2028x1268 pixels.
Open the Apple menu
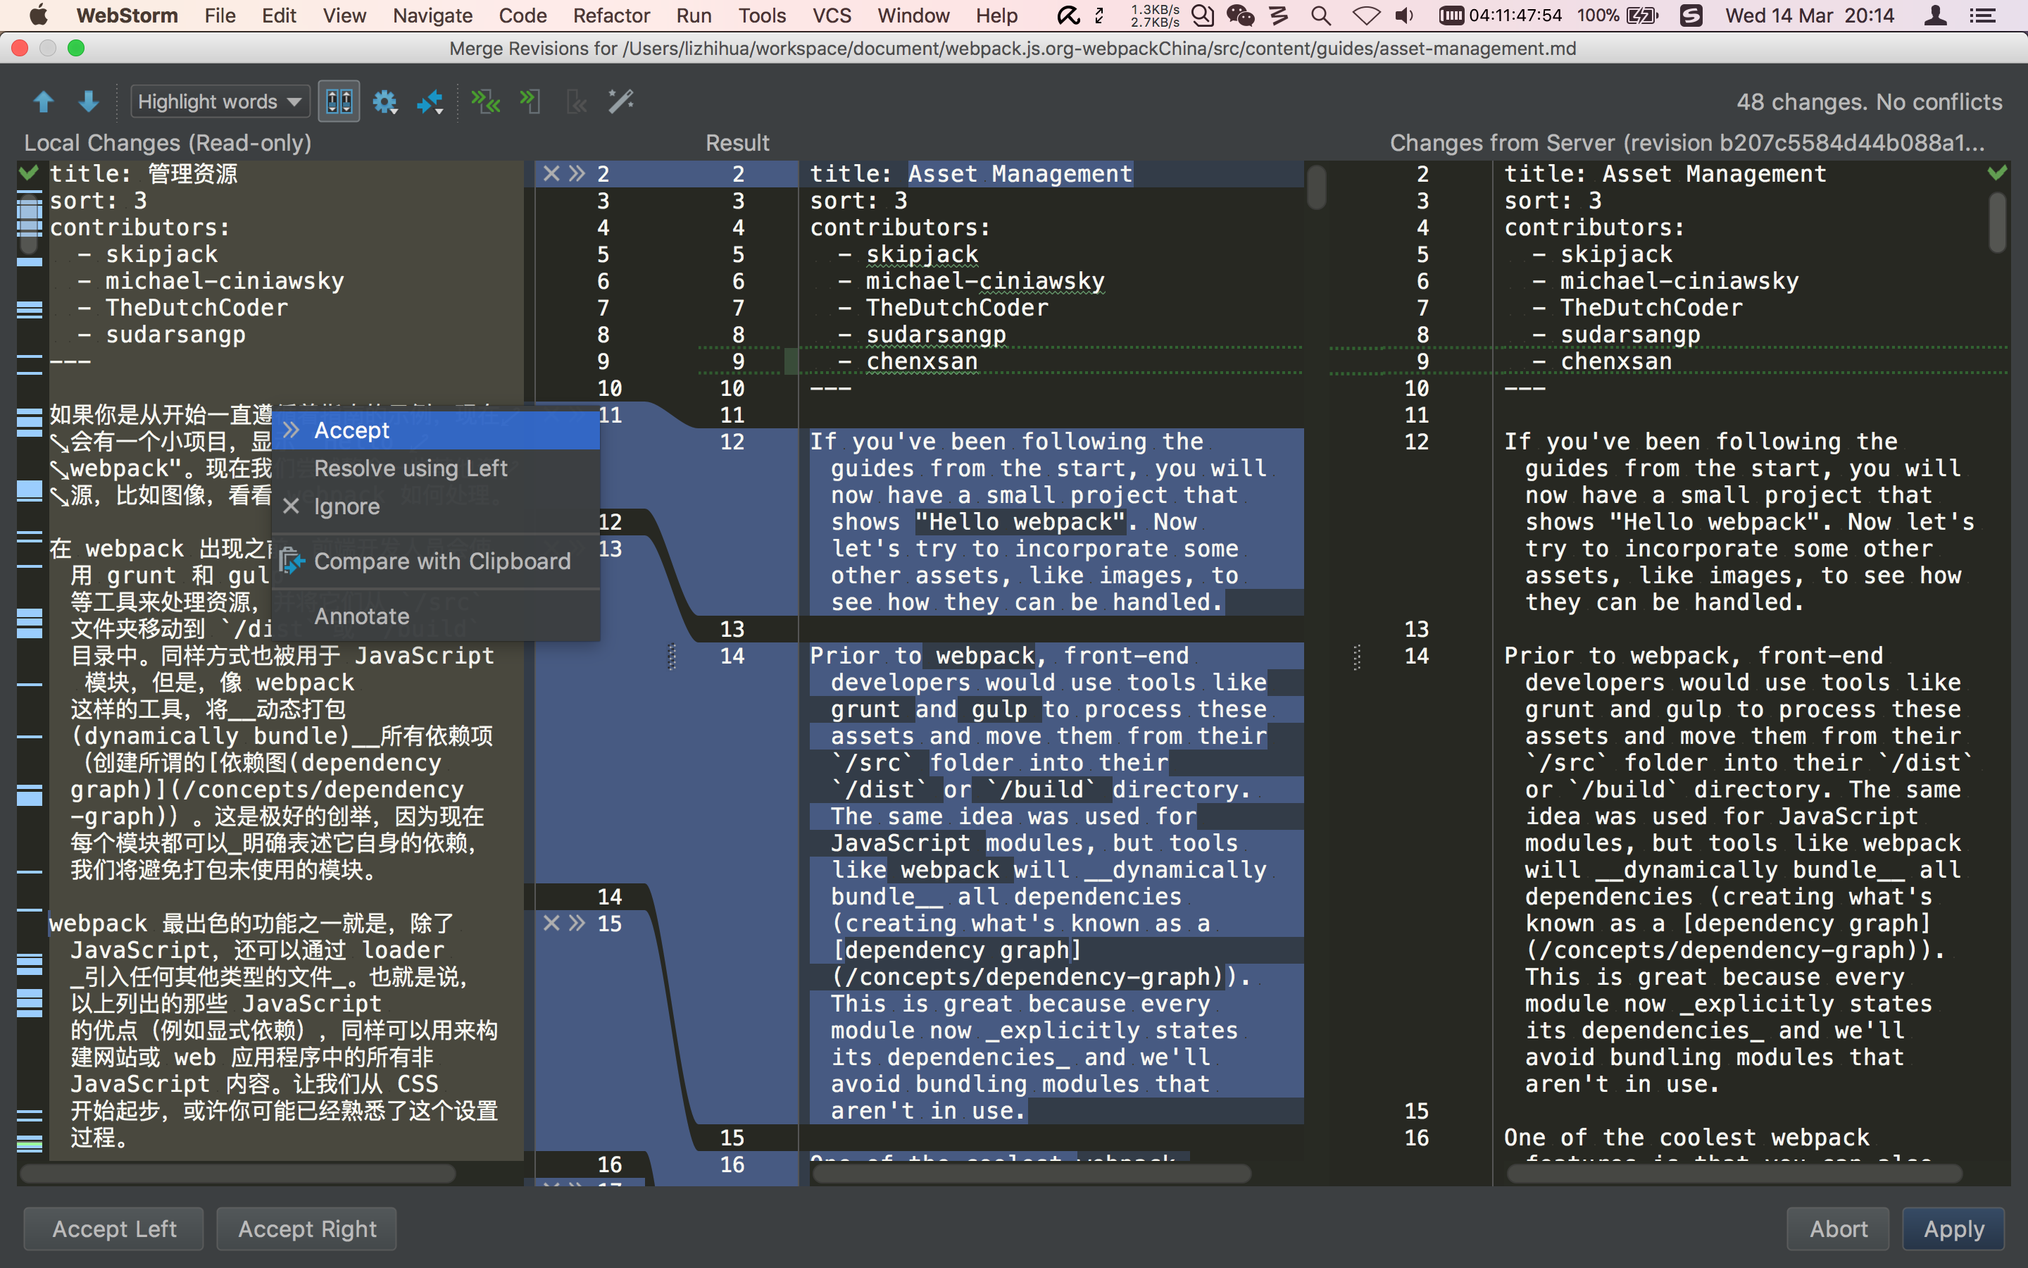point(38,15)
